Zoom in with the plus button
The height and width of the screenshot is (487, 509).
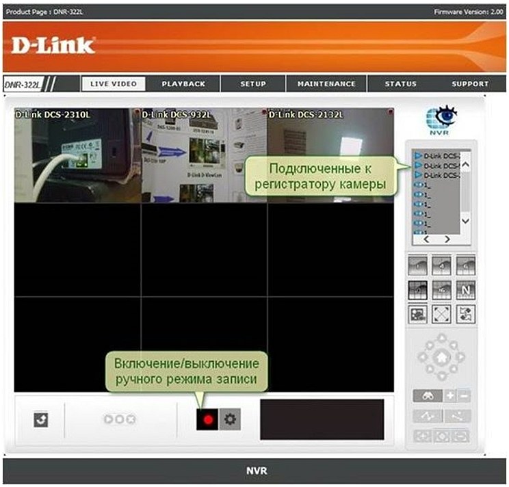pos(449,396)
